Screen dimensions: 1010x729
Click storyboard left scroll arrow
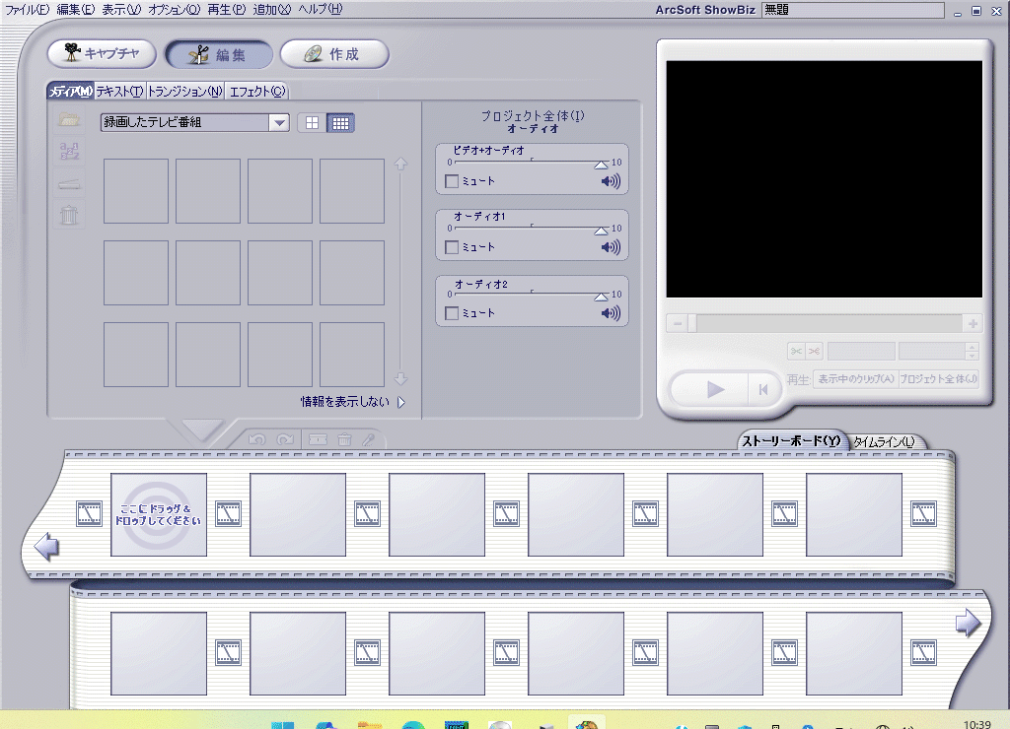coord(46,547)
